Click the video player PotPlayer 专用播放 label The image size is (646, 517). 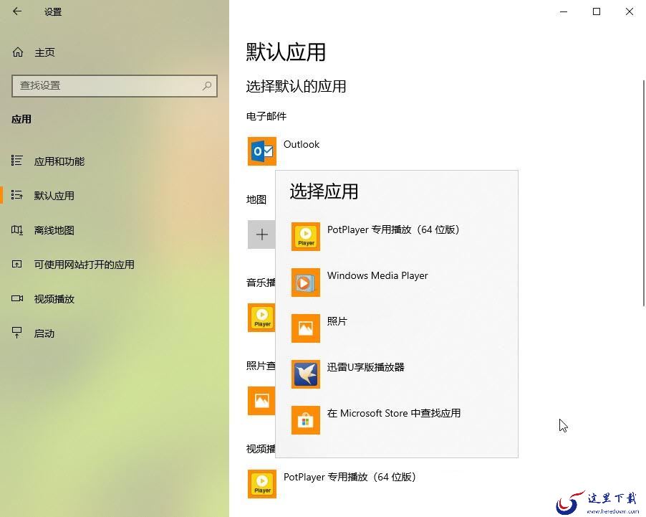[x=349, y=477]
